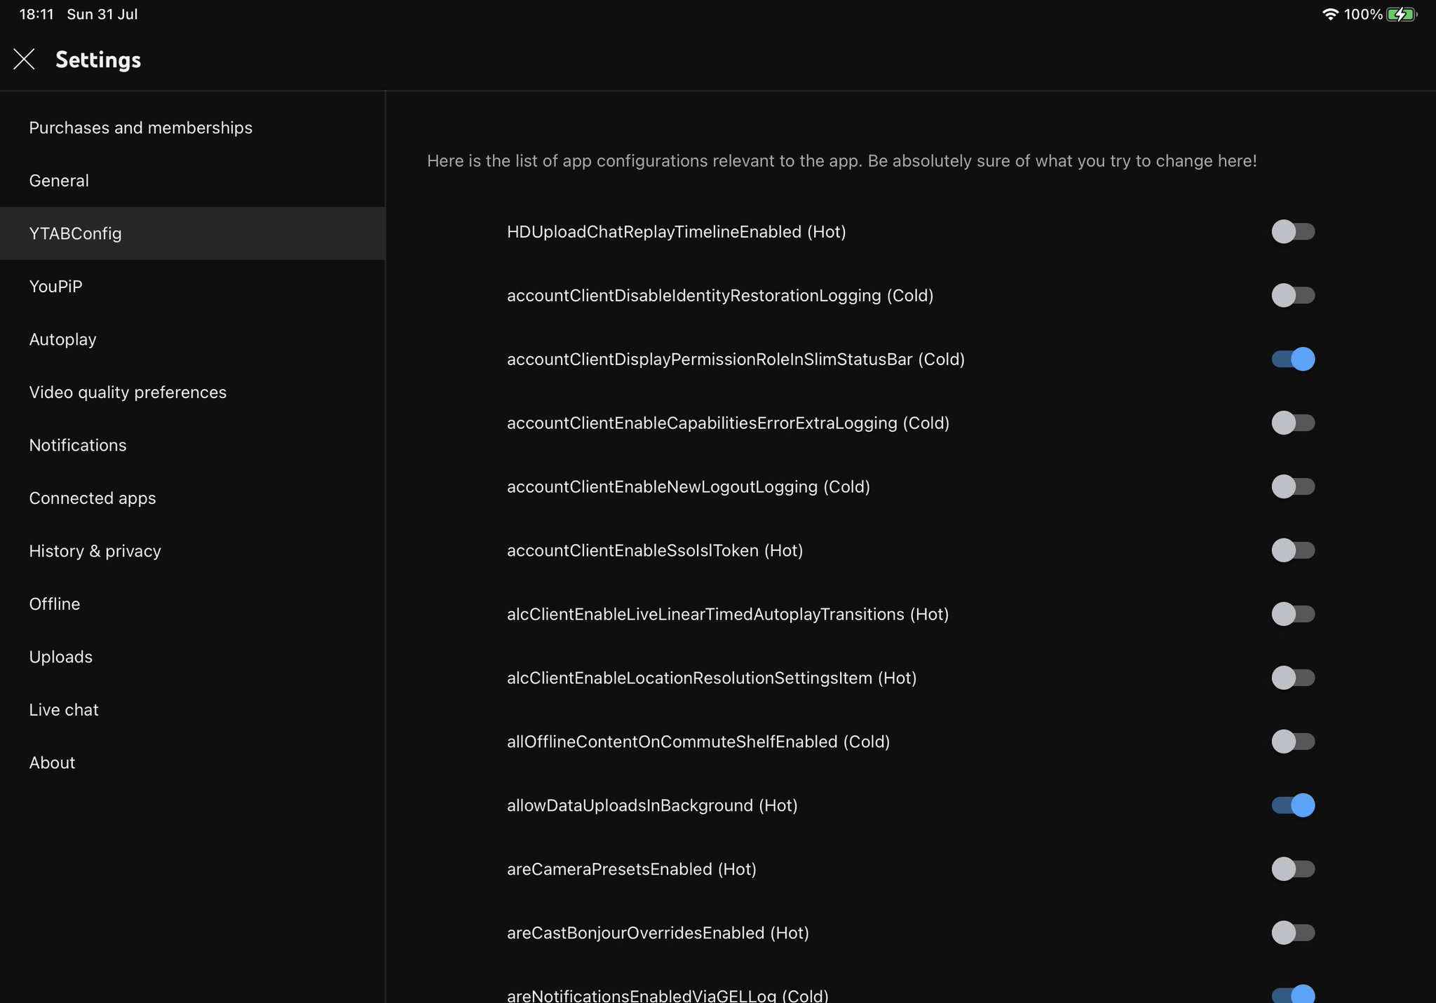Open the About section
Viewport: 1436px width, 1003px height.
coord(192,763)
